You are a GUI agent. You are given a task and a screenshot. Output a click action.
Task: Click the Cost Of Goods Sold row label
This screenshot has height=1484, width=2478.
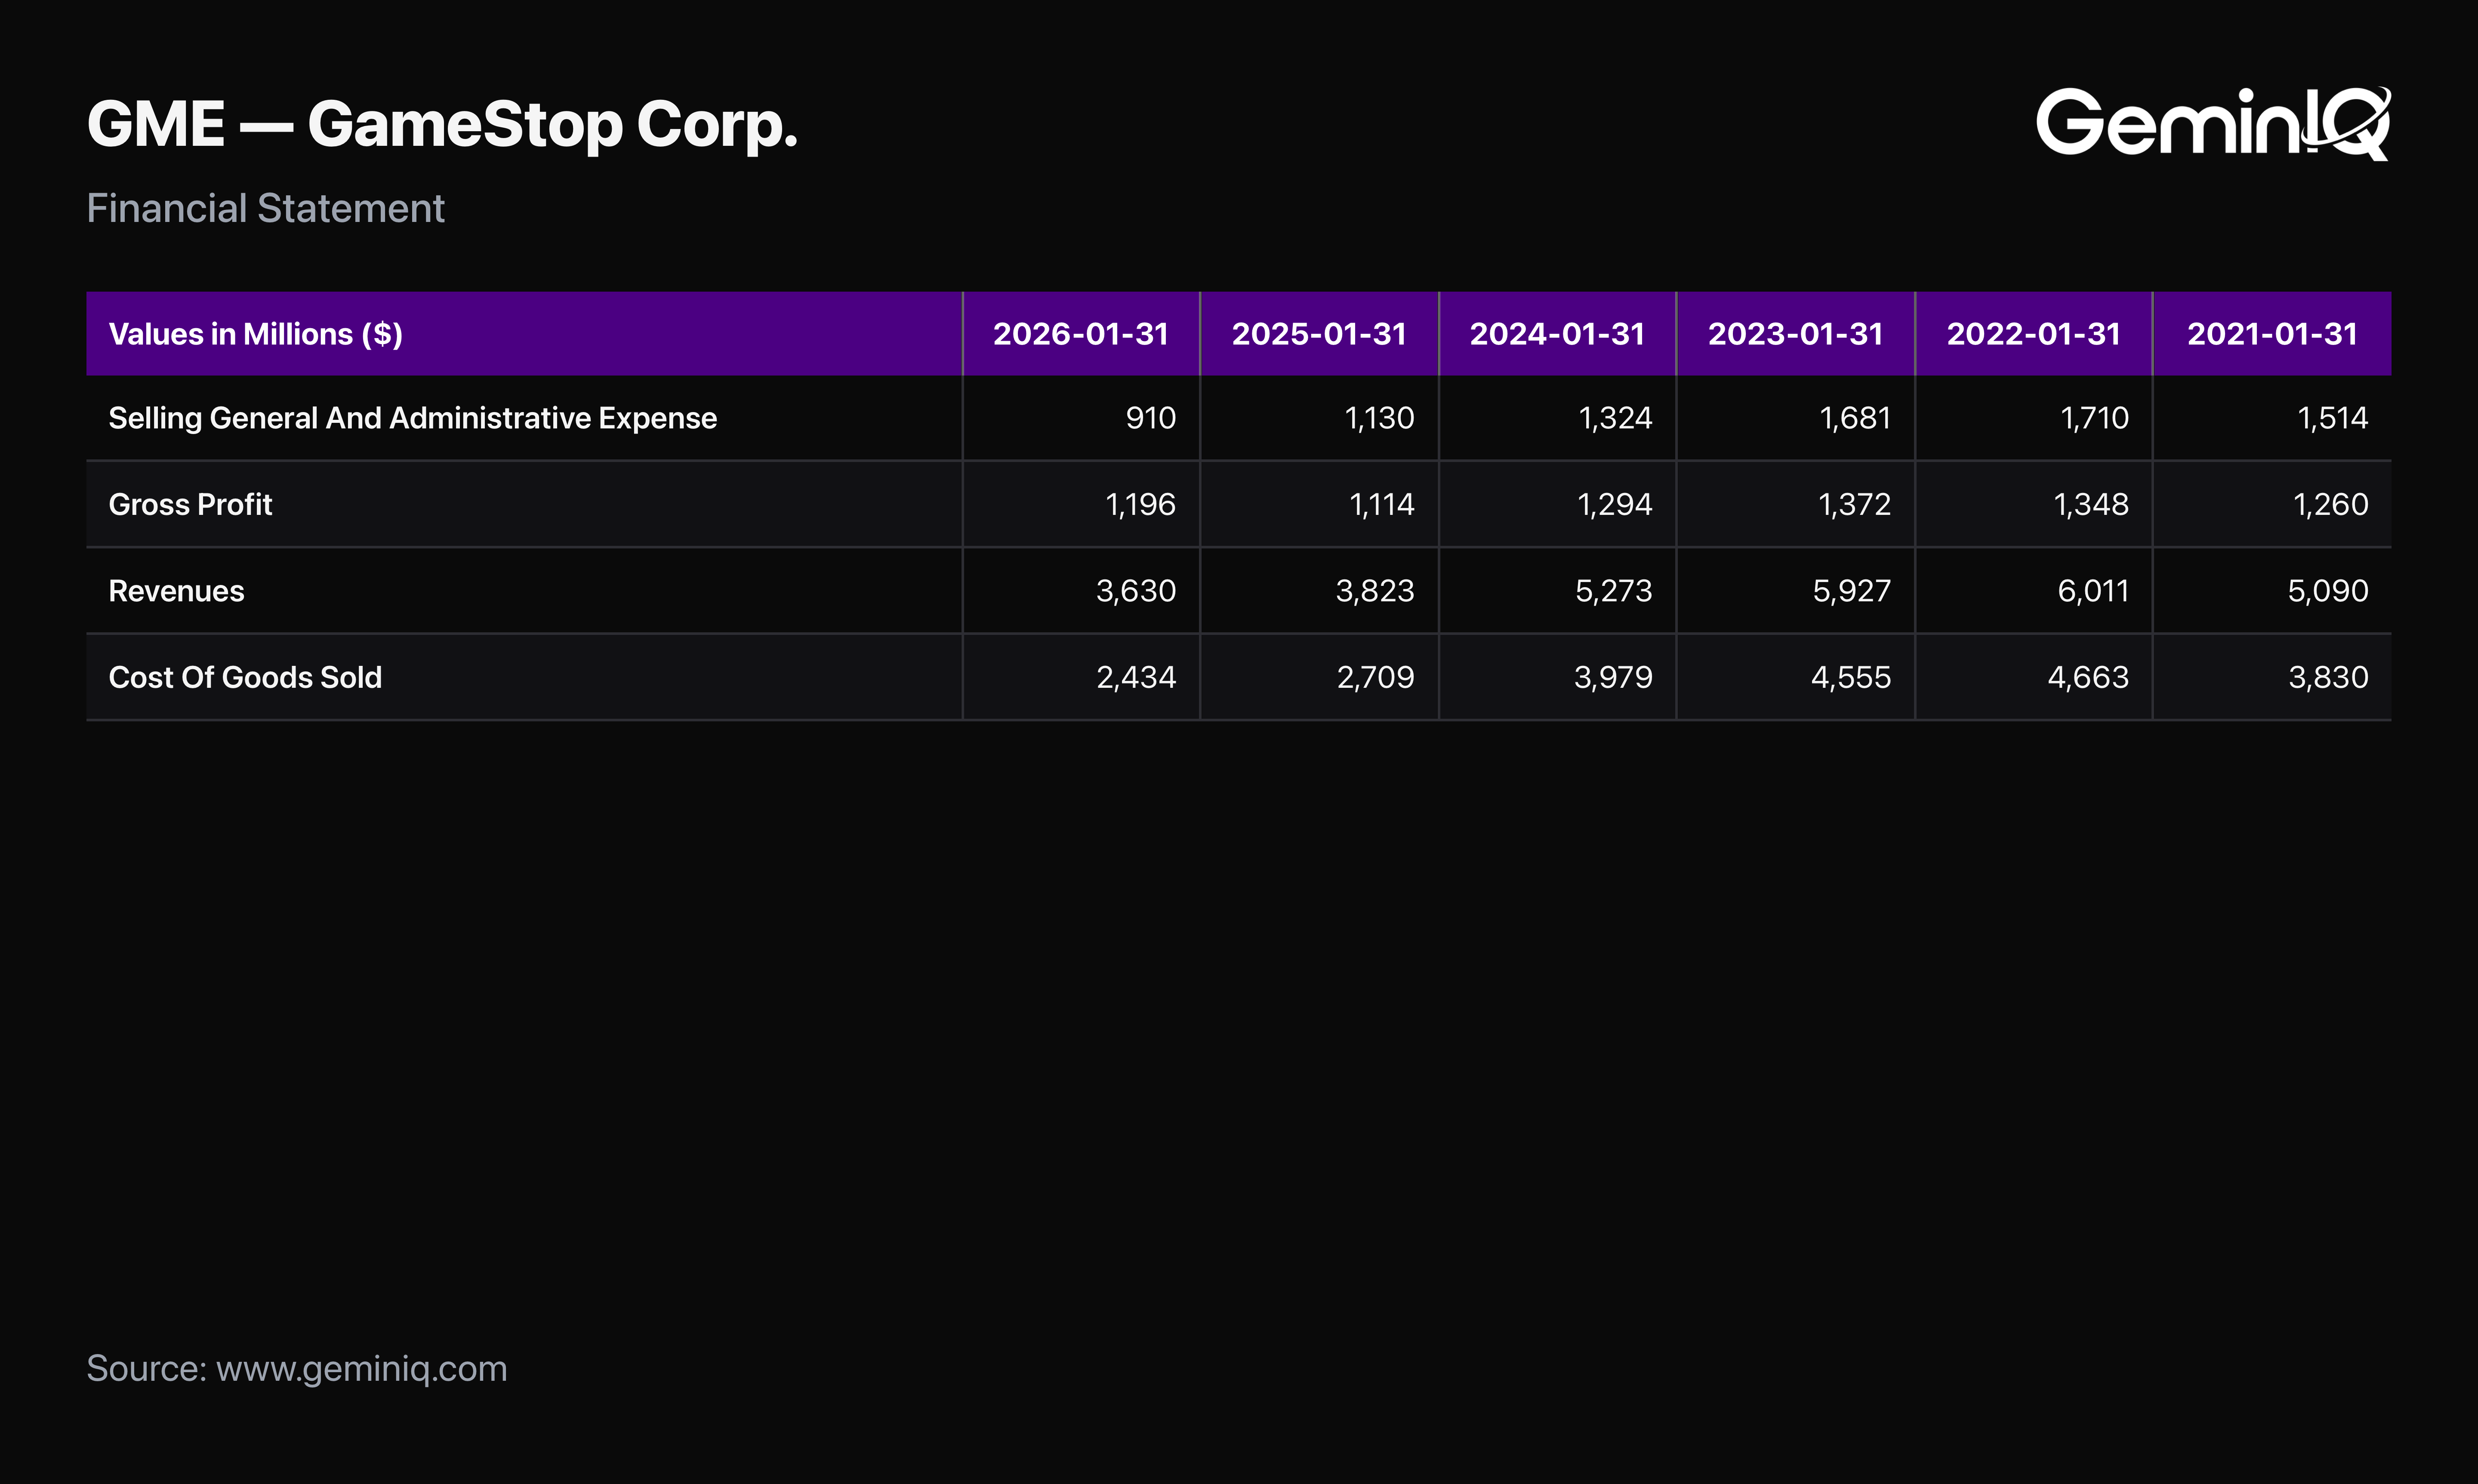coord(245,677)
